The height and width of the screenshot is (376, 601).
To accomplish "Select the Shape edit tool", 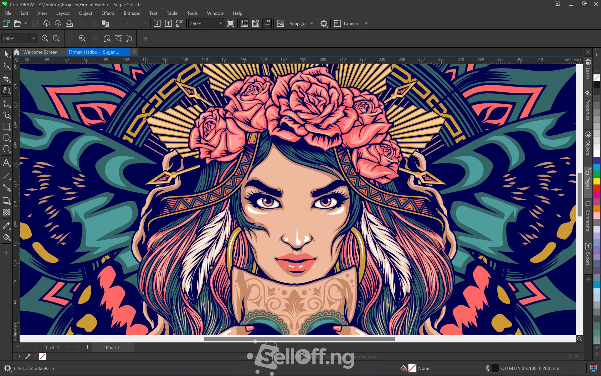I will pyautogui.click(x=6, y=66).
